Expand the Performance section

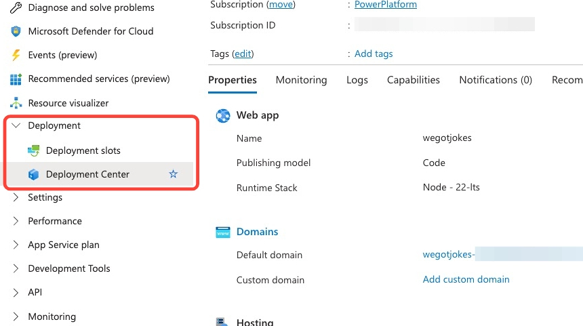(16, 222)
